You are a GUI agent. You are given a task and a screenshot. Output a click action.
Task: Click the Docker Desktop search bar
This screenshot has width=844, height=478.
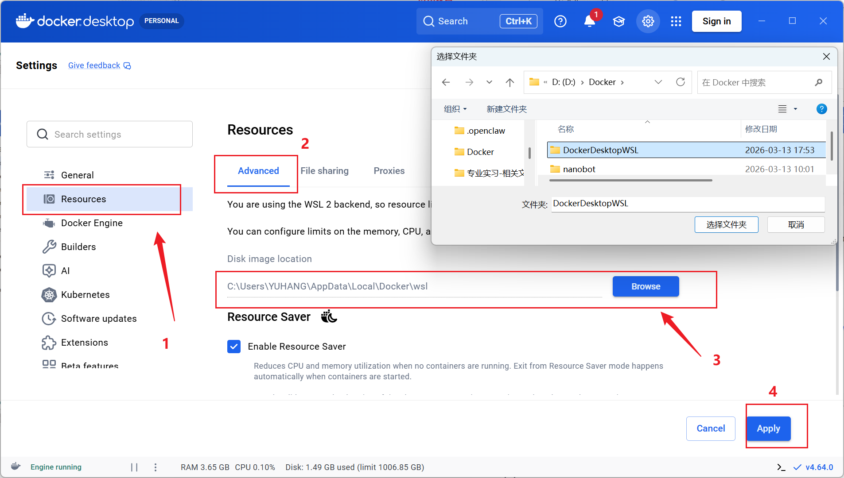pos(479,21)
